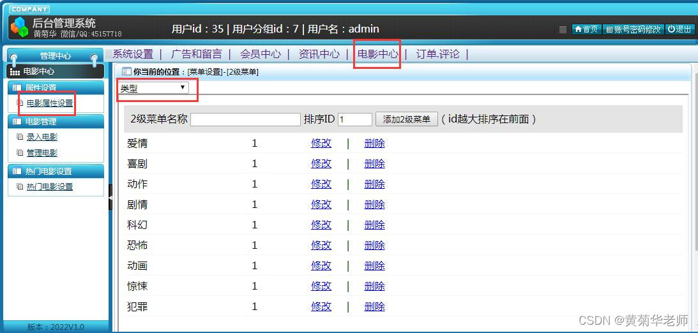
Task: Click the icon beside 录入电影
Action: 20,137
